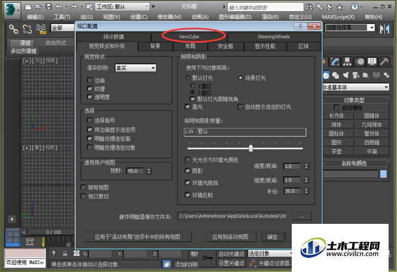This screenshot has width=397, height=272.
Task: Select the Cameras category icon
Action: point(356,75)
